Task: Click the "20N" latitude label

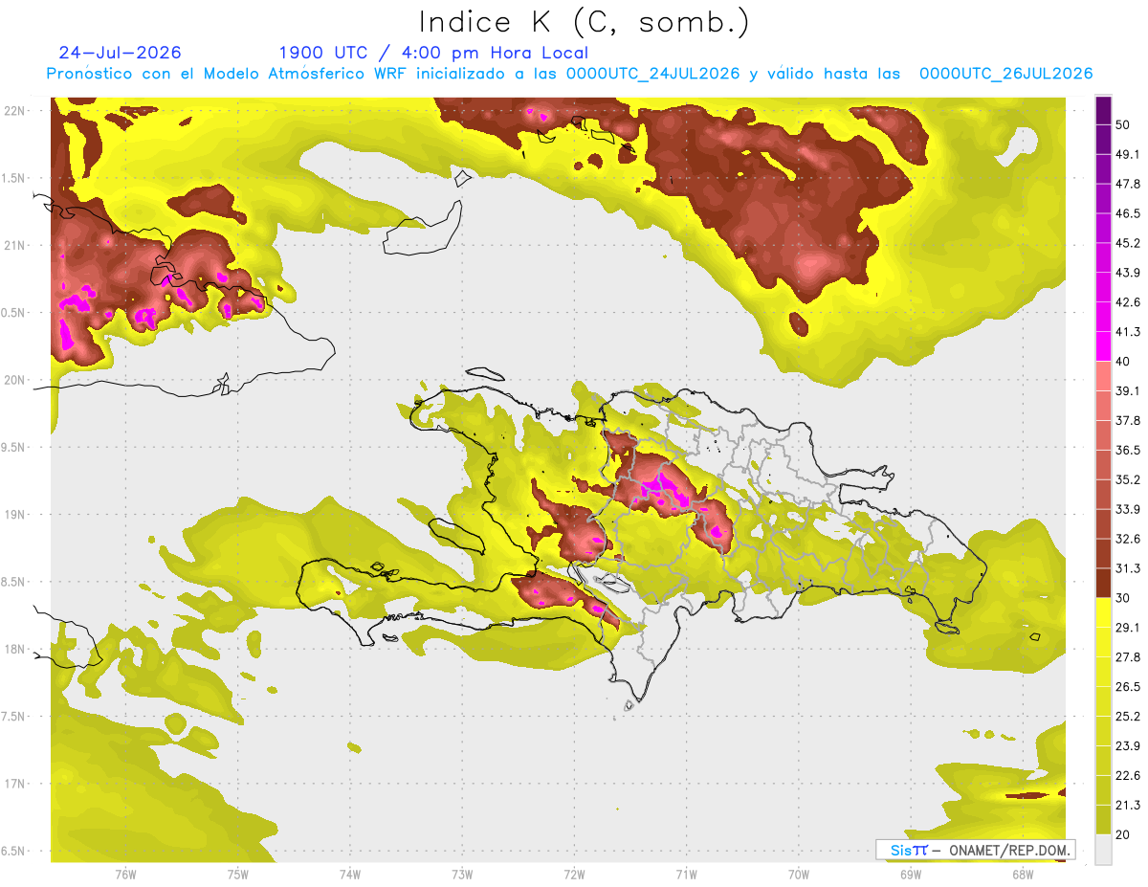Action: point(14,380)
